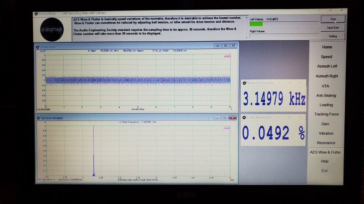Click the Right Volume level meter
The height and width of the screenshot is (204, 364).
point(284,36)
